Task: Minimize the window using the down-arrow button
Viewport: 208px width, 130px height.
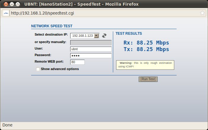Action: click(x=12, y=4)
